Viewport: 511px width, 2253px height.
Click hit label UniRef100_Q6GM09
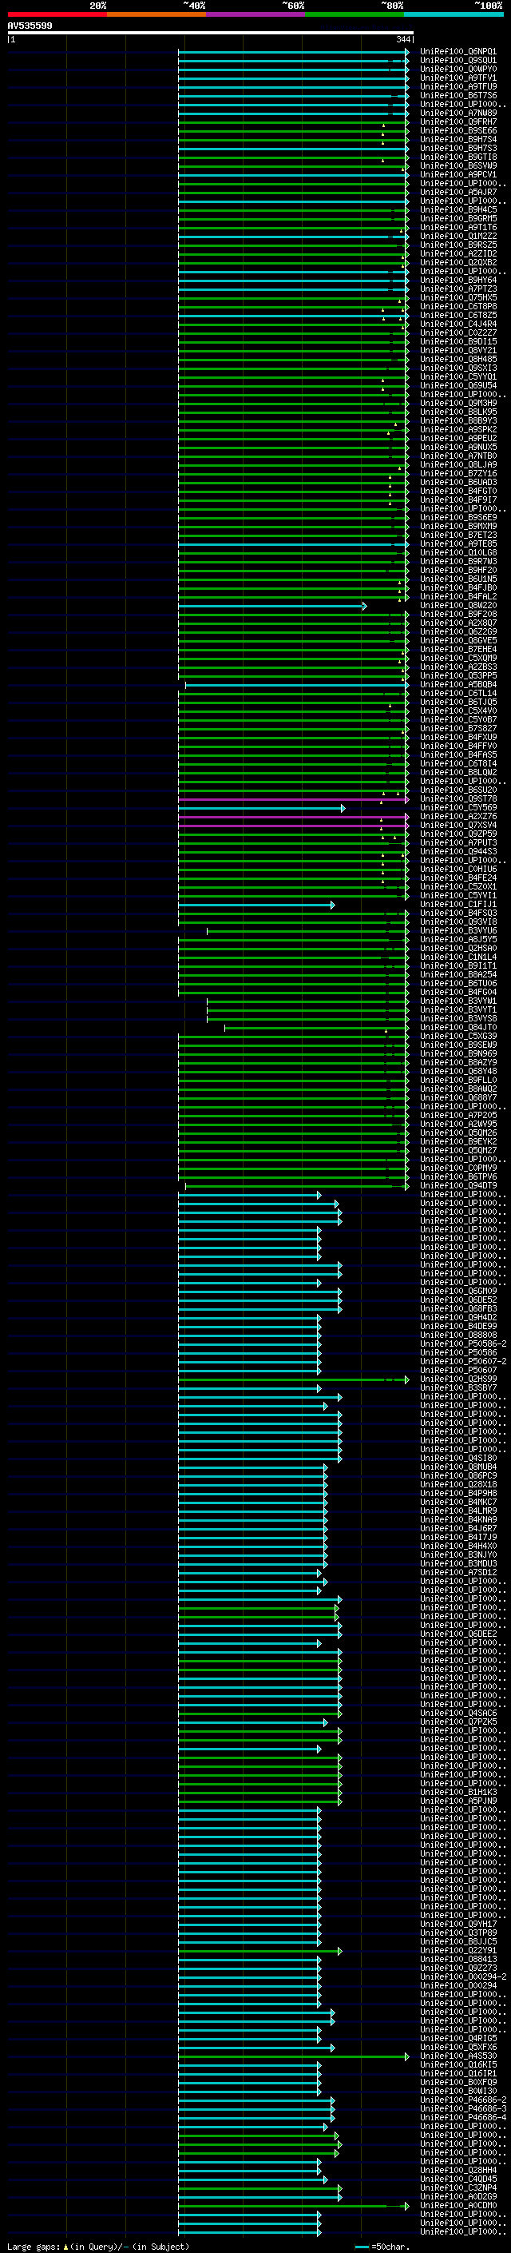(x=458, y=1291)
